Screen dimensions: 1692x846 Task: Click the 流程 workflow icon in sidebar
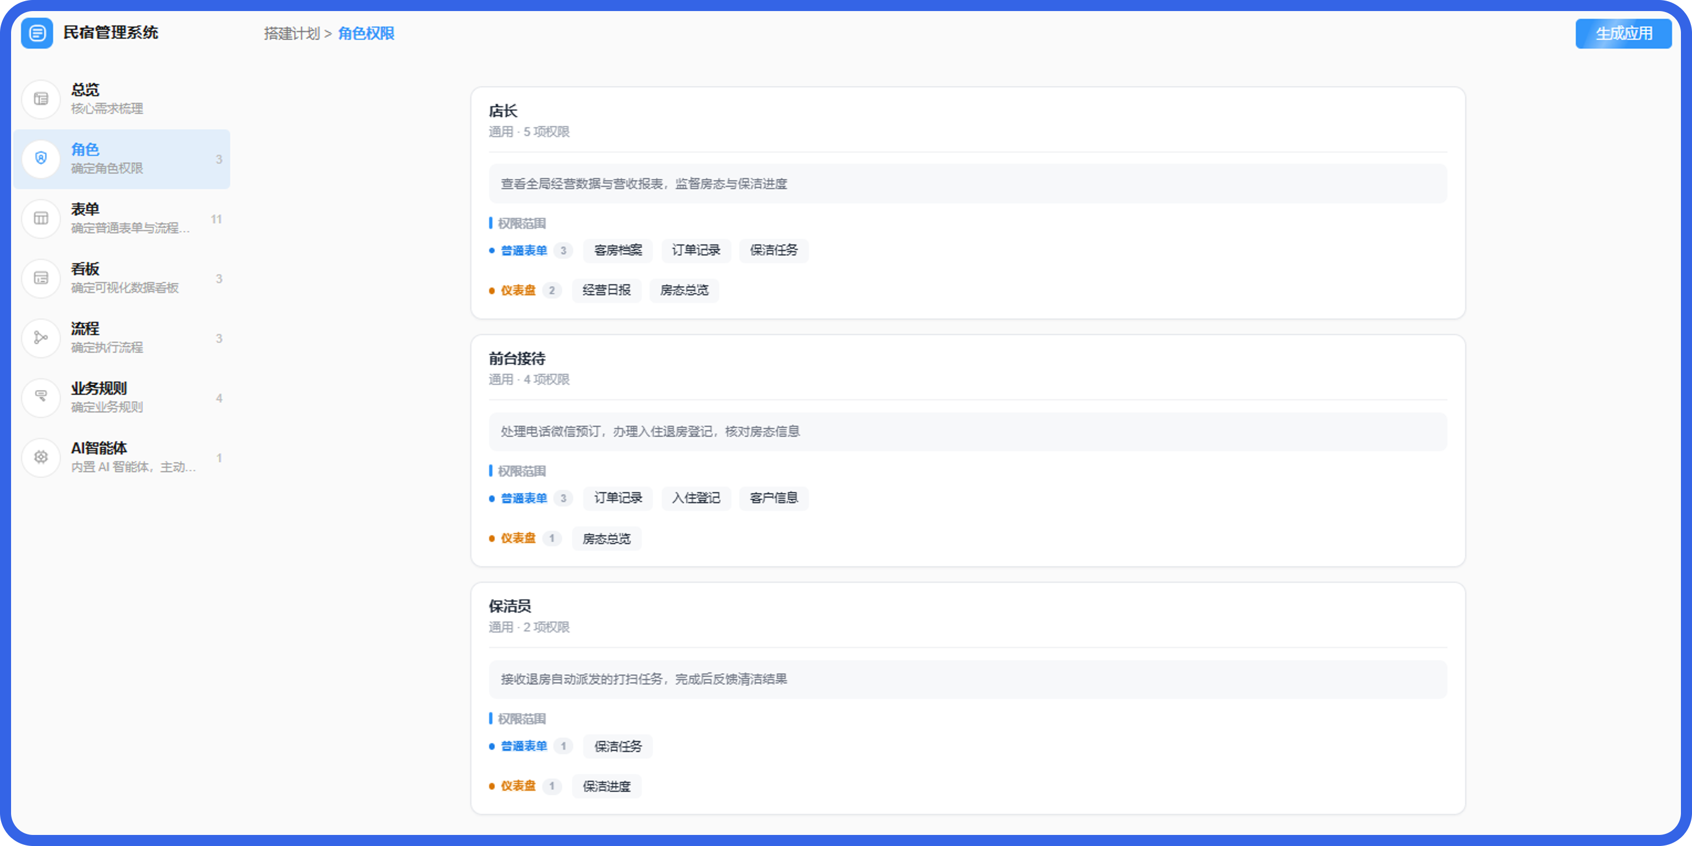(x=41, y=338)
